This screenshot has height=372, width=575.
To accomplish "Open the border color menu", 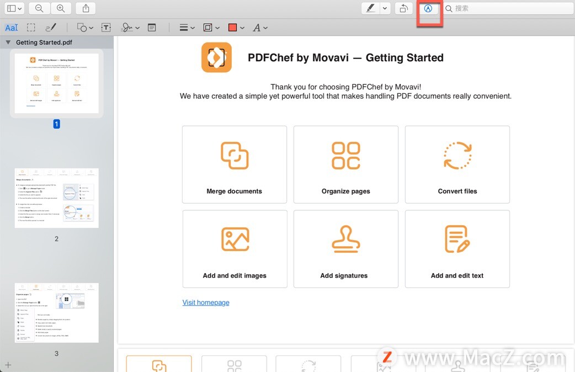I will point(211,28).
